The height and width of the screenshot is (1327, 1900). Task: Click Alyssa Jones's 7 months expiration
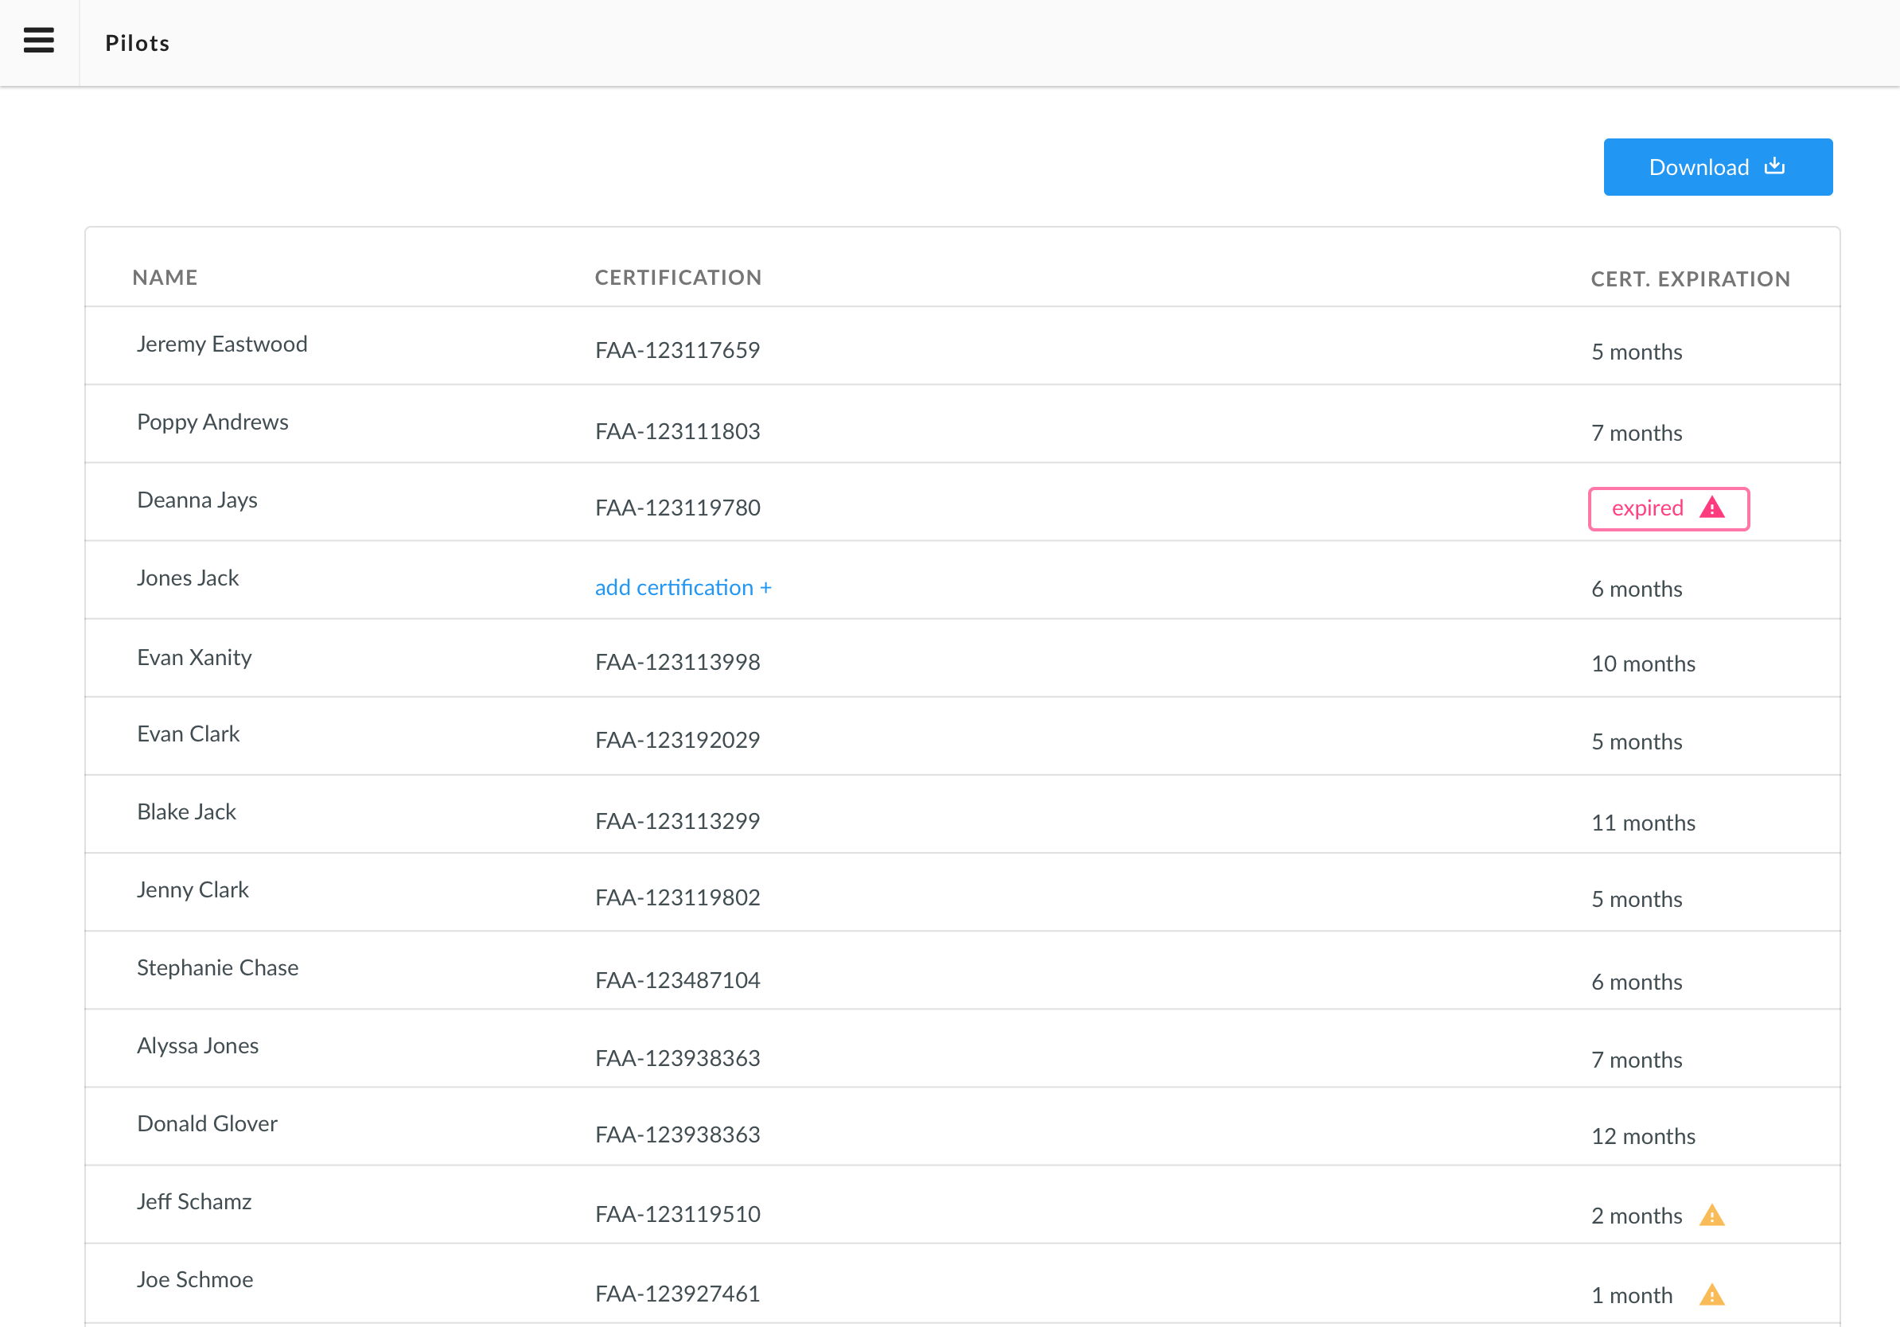(1637, 1060)
